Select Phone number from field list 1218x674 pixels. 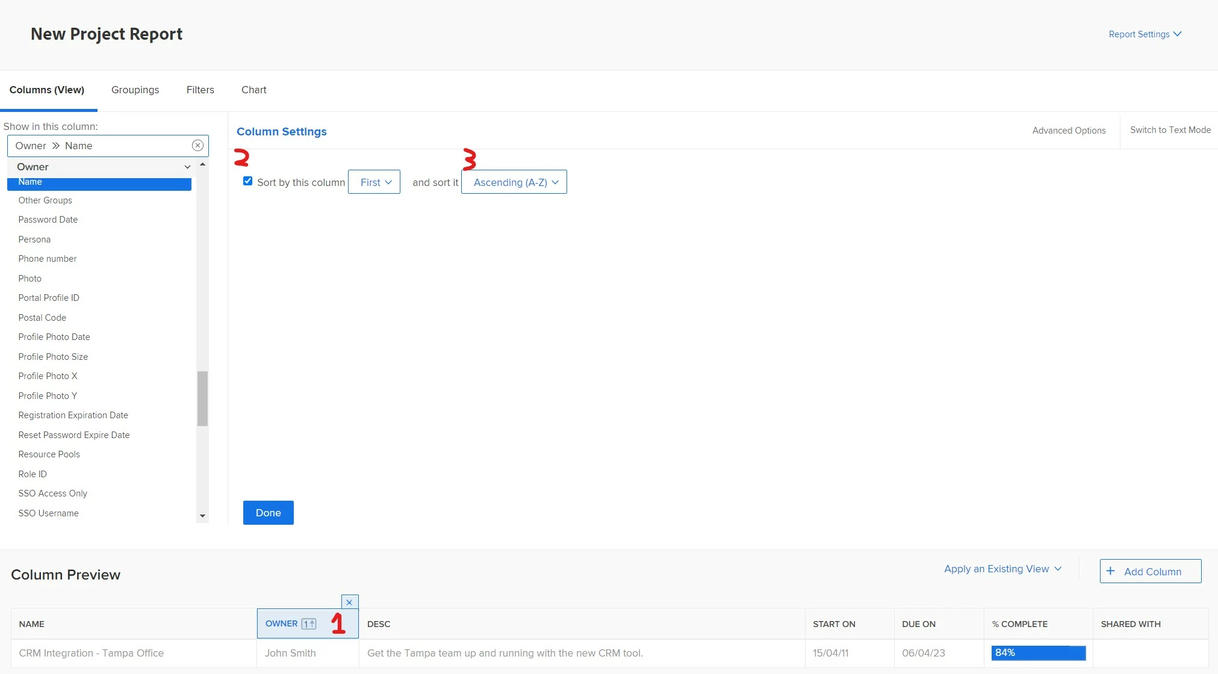(x=48, y=259)
